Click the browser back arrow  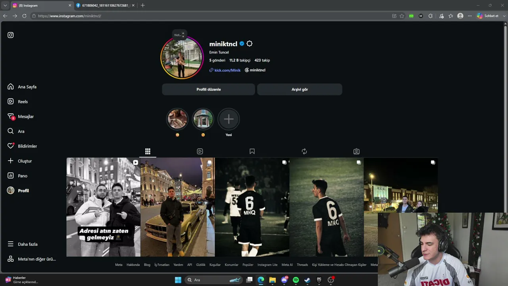[x=5, y=16]
